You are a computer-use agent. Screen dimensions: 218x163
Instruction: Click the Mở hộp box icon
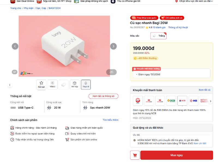74,84
